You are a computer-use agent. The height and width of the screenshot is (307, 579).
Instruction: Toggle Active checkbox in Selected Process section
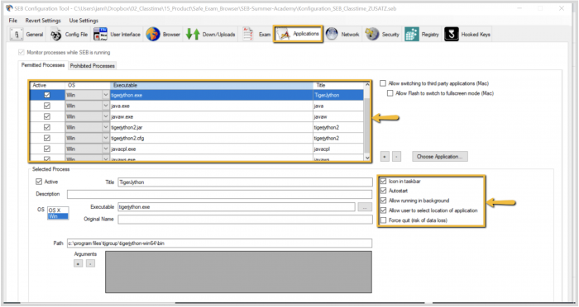pyautogui.click(x=39, y=182)
